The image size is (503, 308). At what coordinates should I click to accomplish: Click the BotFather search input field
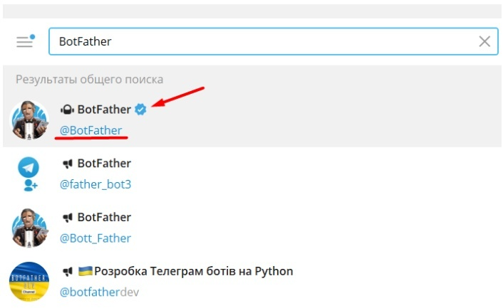(264, 42)
